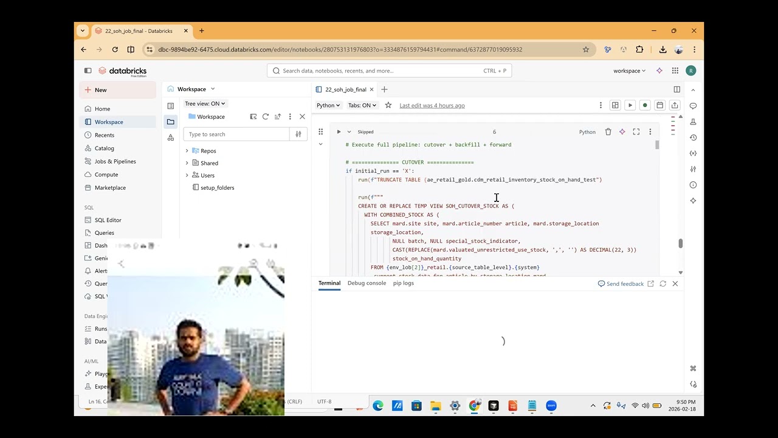Expand the Shared folder

coord(187,163)
